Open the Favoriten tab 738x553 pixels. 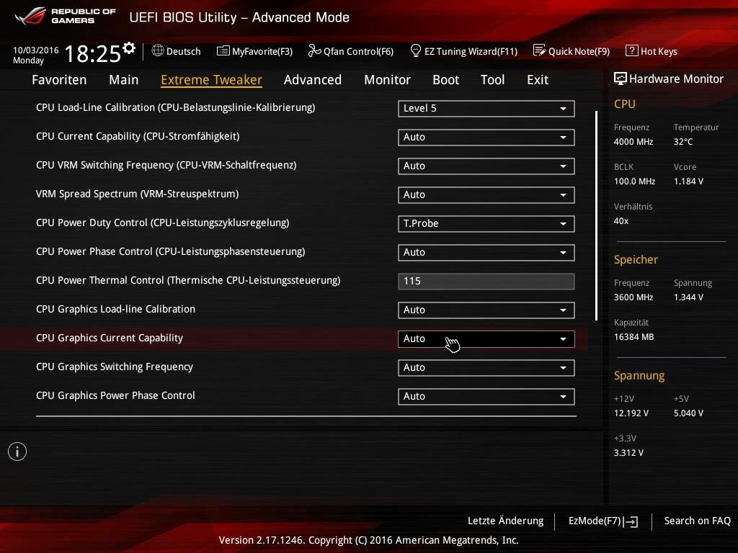(59, 80)
